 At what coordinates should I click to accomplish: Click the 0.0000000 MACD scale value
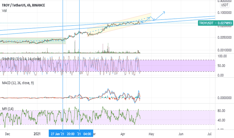(224, 98)
